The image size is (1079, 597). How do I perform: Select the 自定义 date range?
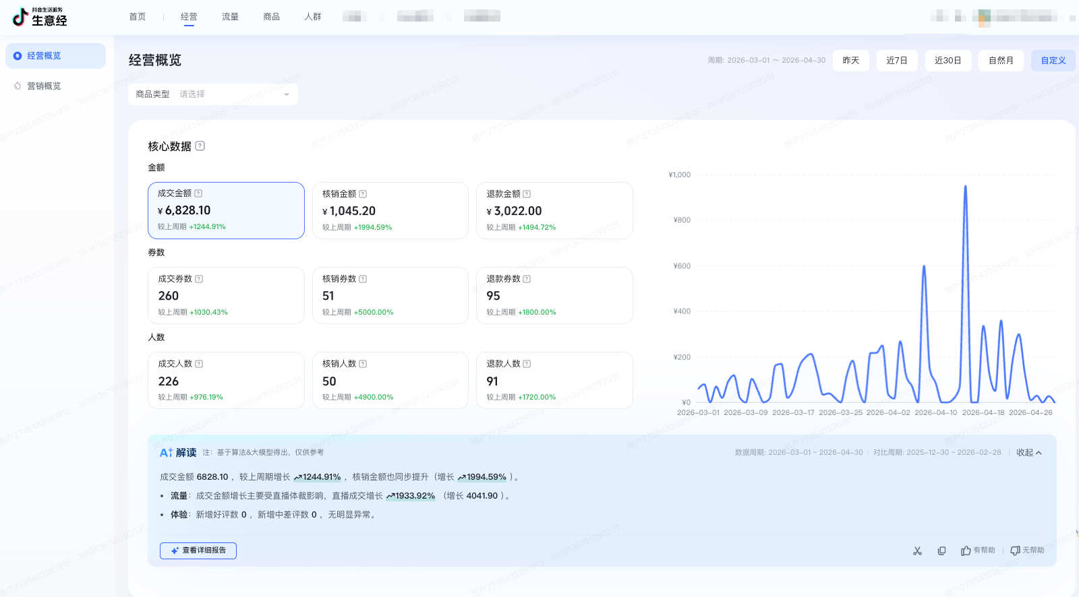(x=1053, y=61)
